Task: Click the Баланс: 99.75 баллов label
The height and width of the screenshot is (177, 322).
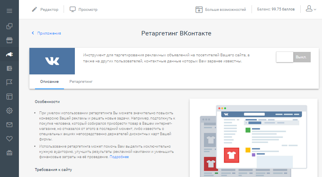Action: (276, 9)
